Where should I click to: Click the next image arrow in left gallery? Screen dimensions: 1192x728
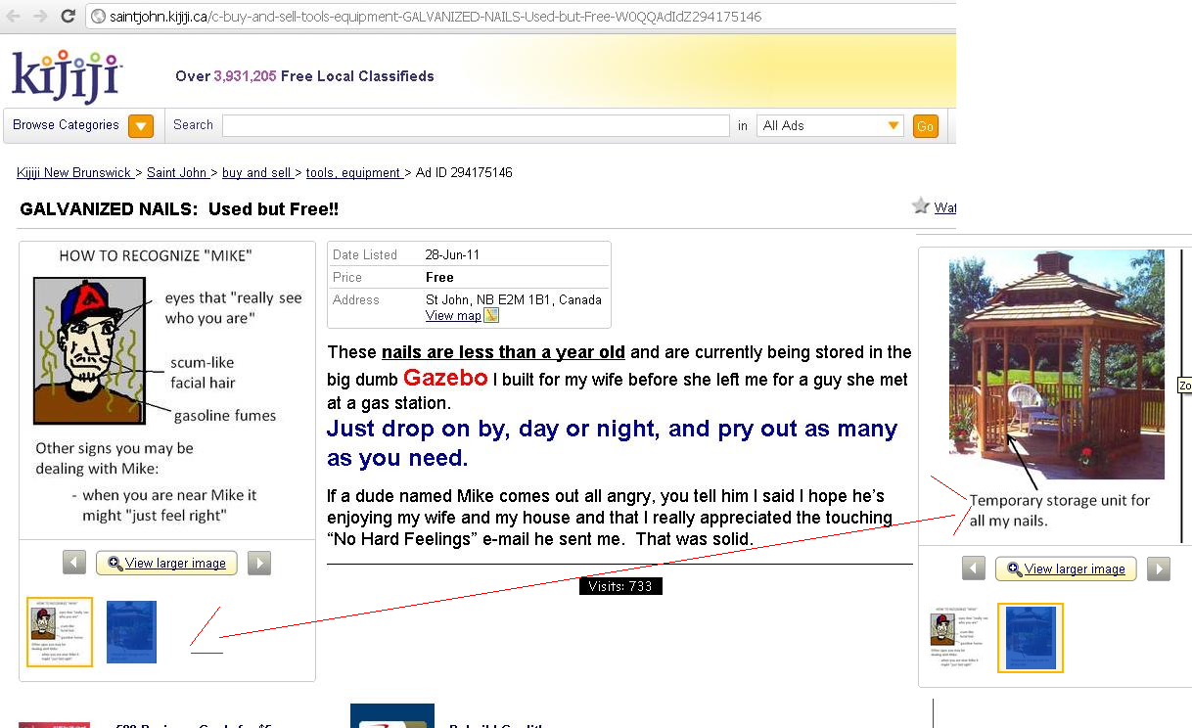[258, 563]
